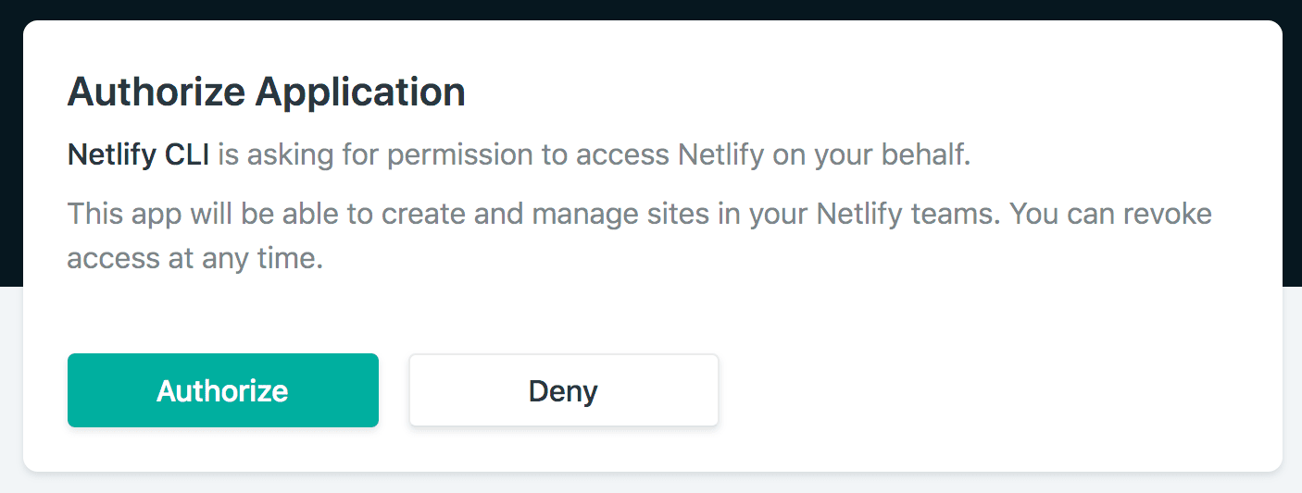The width and height of the screenshot is (1302, 493).
Task: Click "Netlify" in "access Netlify on your behalf"
Action: coord(721,155)
